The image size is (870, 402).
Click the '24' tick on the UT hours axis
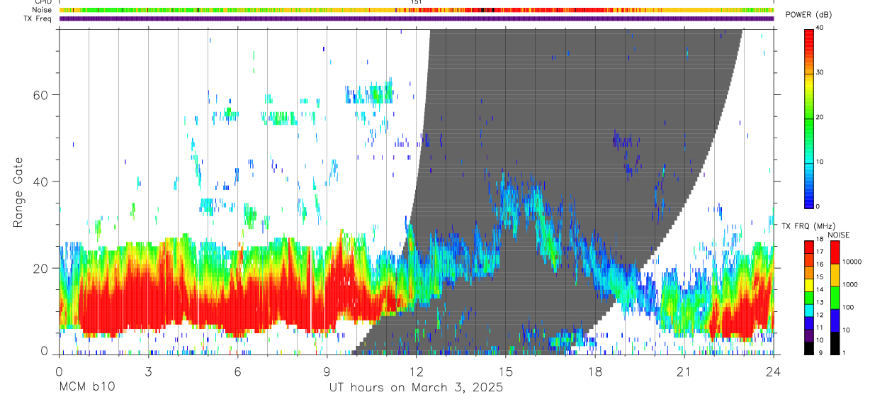click(x=773, y=371)
